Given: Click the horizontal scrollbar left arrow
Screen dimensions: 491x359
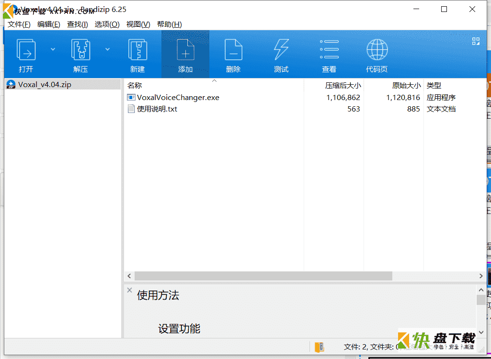Looking at the screenshot, I should 129,276.
